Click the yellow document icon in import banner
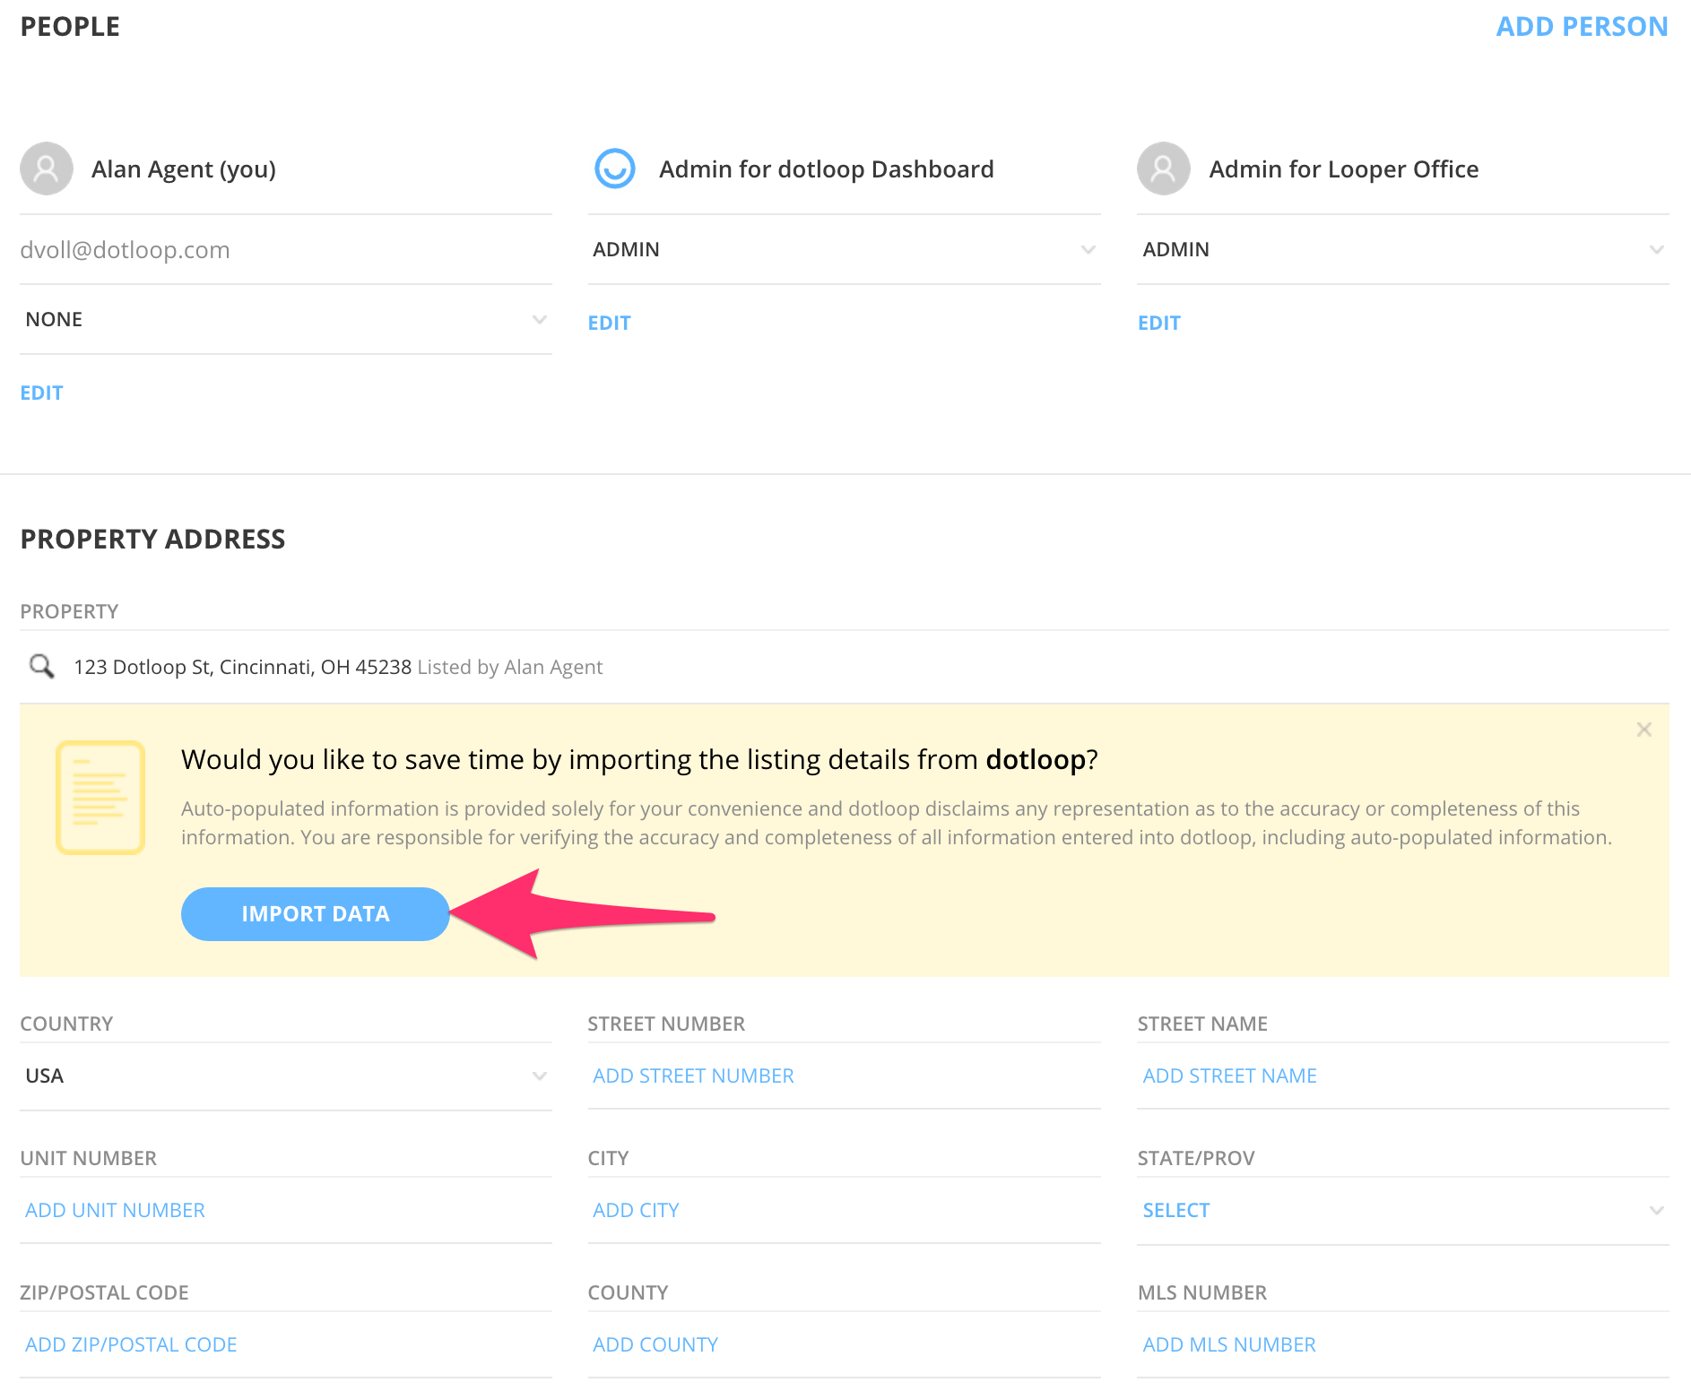Viewport: 1691px width, 1391px height. point(100,798)
